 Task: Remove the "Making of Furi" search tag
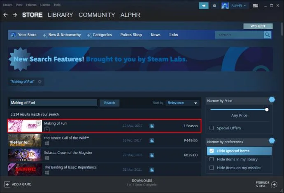(x=40, y=81)
